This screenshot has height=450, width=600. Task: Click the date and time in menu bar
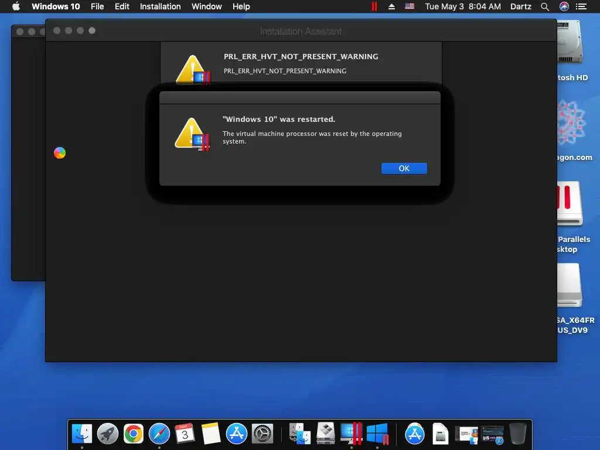(463, 6)
